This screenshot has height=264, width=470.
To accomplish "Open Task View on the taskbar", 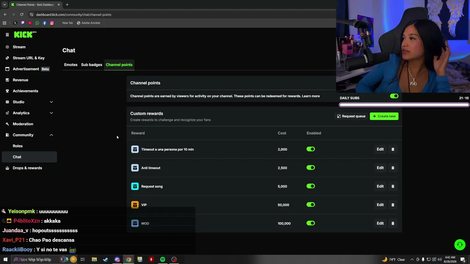I will click(82, 260).
